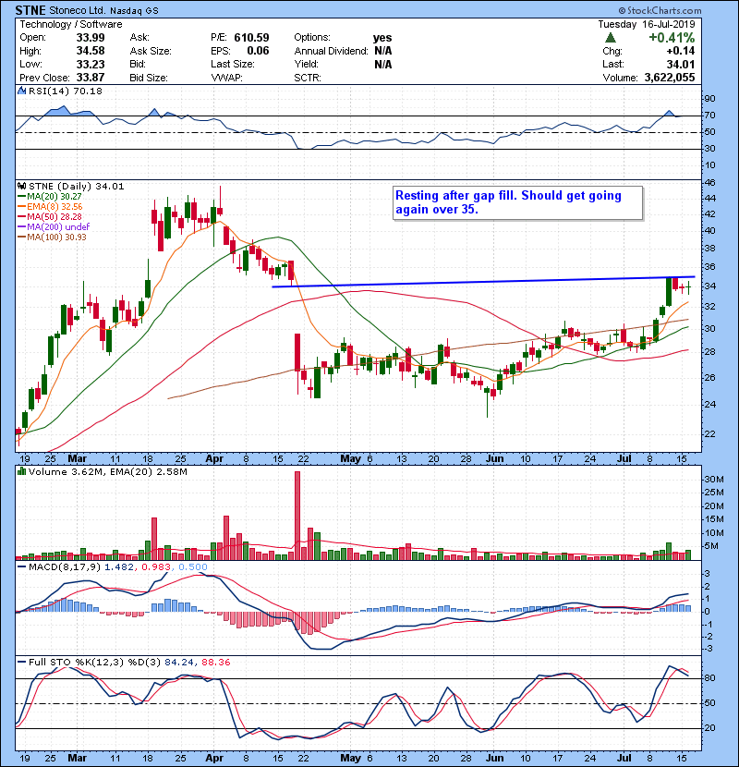Screen dimensions: 739x767
Task: Click the Nasdaq GS exchange label
Action: [x=134, y=11]
